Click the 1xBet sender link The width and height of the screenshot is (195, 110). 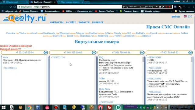tap(102, 78)
